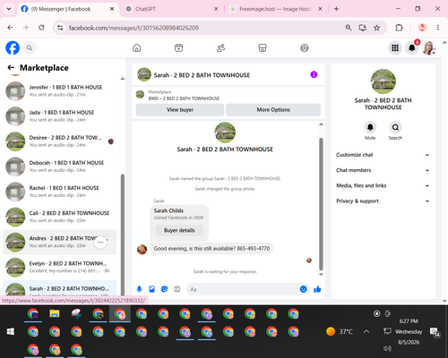The image size is (448, 358).
Task: Open Rachel - 1 BED 1 BATH HOUSE chat
Action: click(x=60, y=192)
